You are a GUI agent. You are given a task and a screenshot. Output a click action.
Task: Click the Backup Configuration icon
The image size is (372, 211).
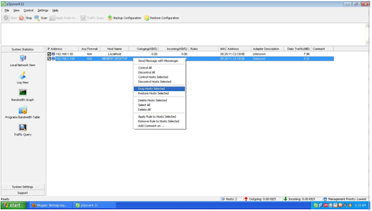(110, 18)
